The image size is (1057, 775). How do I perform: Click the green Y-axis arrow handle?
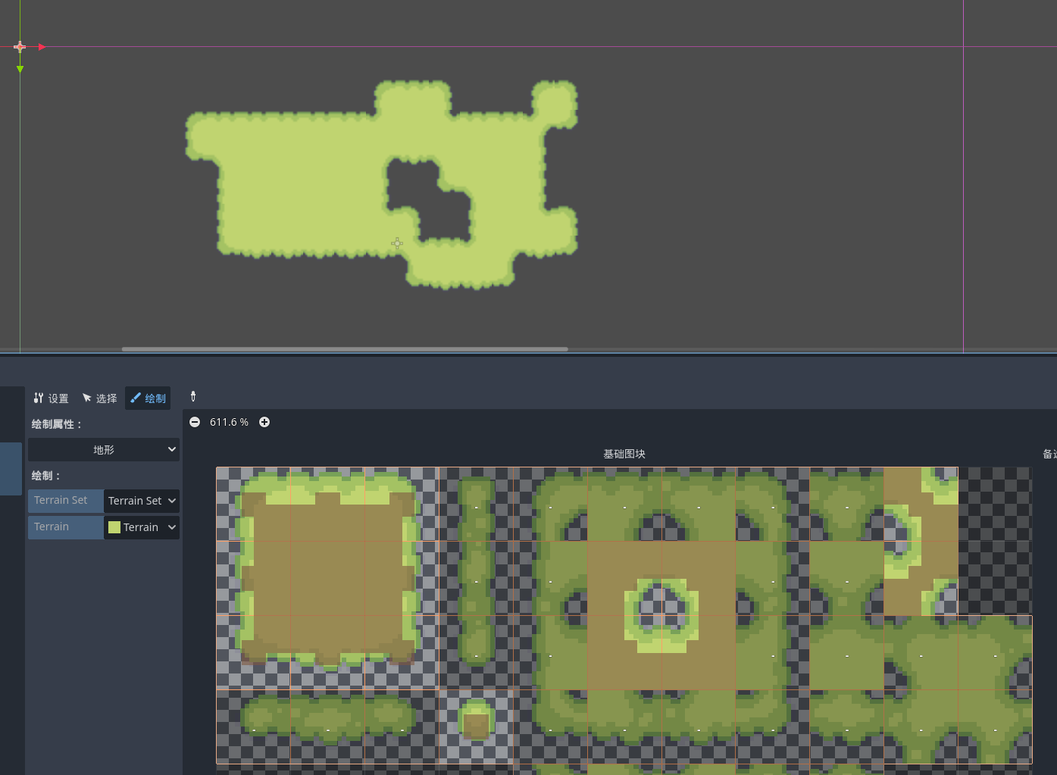(20, 70)
